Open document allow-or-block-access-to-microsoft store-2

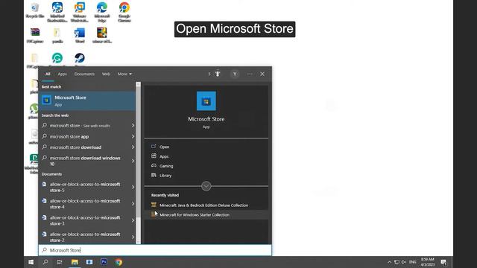click(x=85, y=237)
